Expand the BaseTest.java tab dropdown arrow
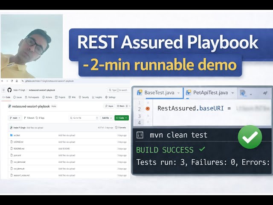 click(178, 93)
